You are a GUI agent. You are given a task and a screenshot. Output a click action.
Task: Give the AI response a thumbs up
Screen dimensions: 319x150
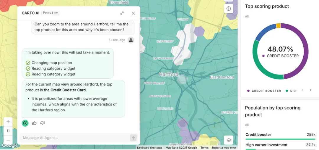pyautogui.click(x=34, y=123)
